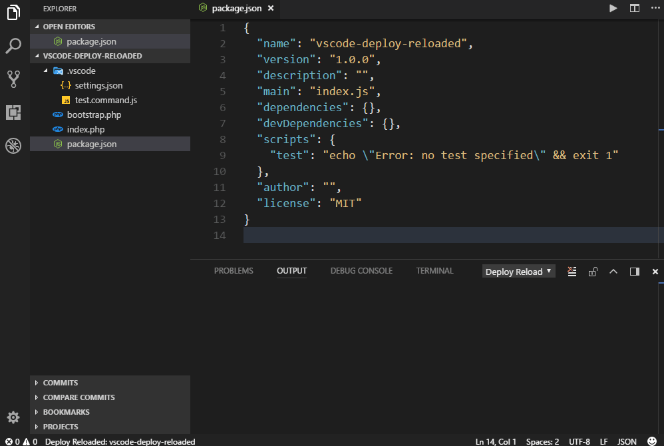Screen dimensions: 664x446
Task: Open the Explorer view in activity bar
Action: [x=13, y=12]
